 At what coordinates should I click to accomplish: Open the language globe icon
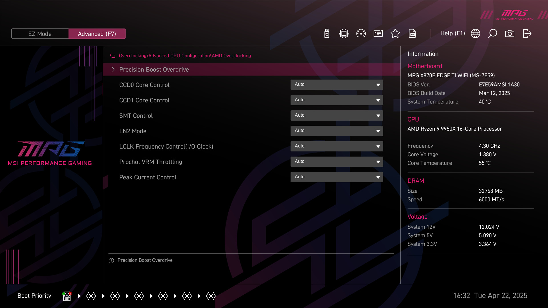click(476, 33)
